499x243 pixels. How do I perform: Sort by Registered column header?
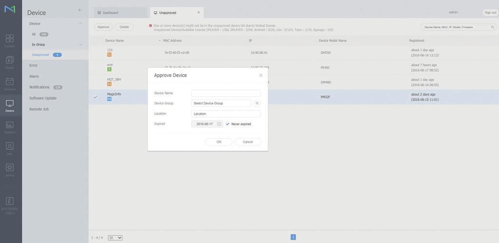417,41
